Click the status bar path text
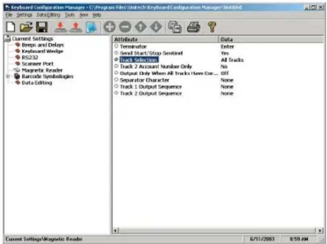The image size is (327, 244). 44,239
